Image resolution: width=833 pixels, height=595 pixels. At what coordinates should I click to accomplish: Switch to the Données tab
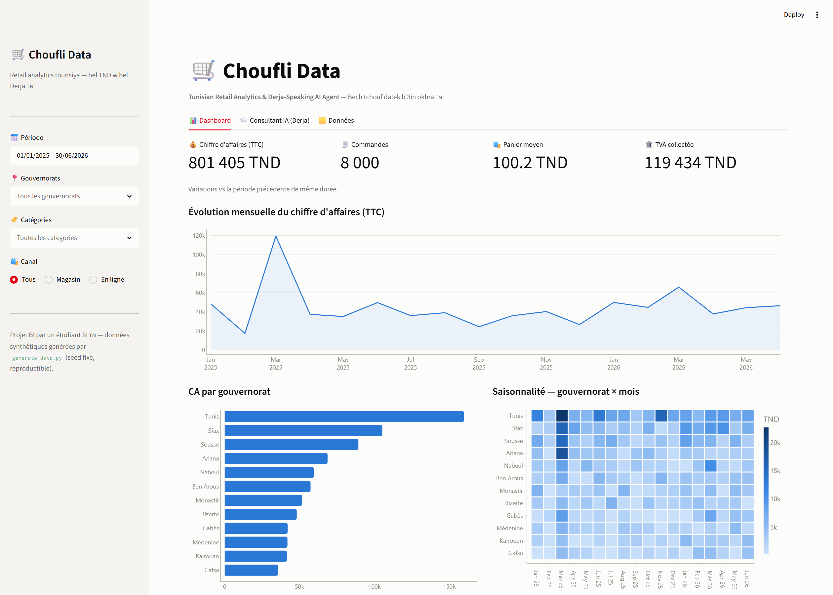[336, 121]
